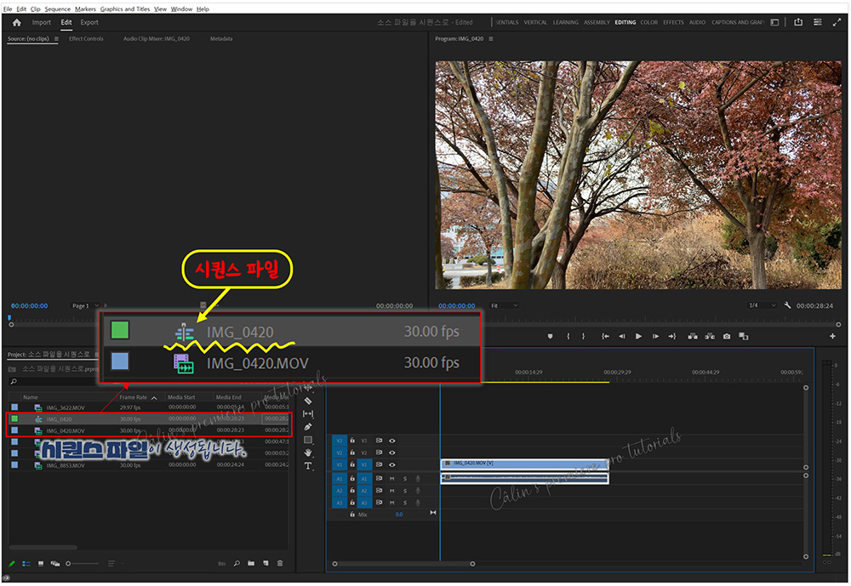Toggle V3 track output eye
The height and width of the screenshot is (586, 851).
pyautogui.click(x=391, y=441)
